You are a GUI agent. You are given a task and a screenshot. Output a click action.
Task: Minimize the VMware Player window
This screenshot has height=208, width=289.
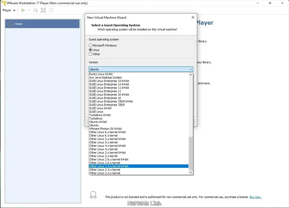258,3
